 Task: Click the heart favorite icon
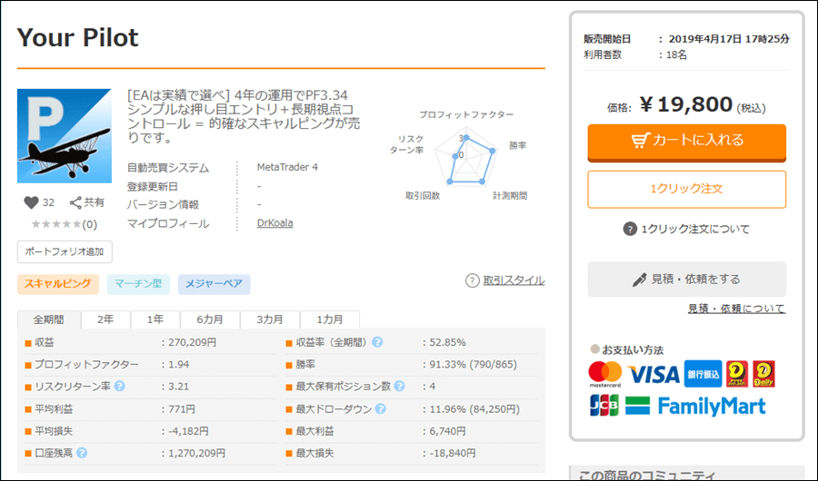pyautogui.click(x=31, y=202)
